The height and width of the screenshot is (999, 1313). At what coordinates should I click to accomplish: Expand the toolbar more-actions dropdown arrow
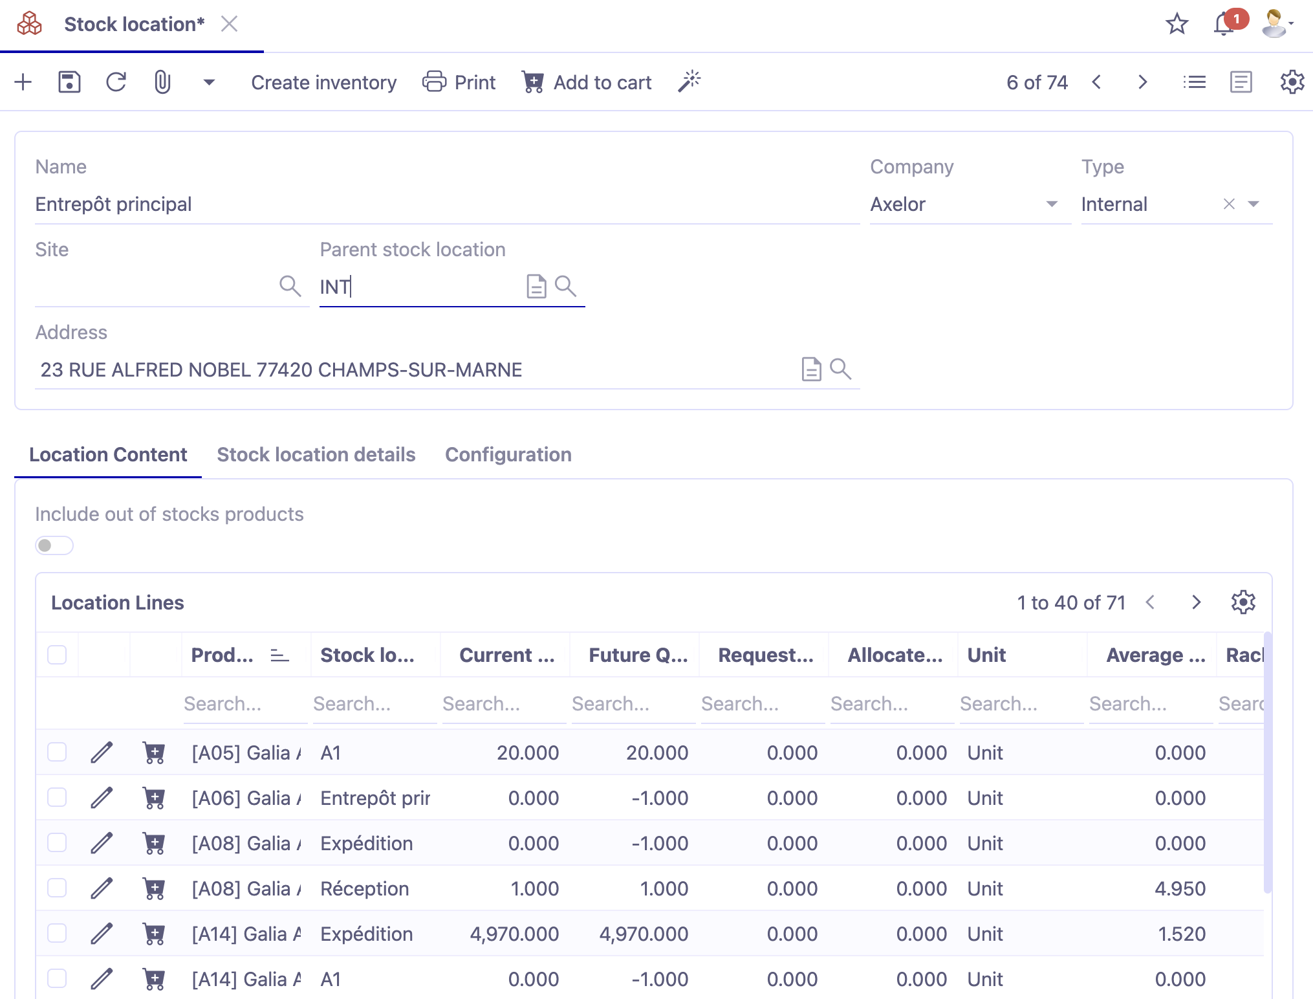(209, 82)
